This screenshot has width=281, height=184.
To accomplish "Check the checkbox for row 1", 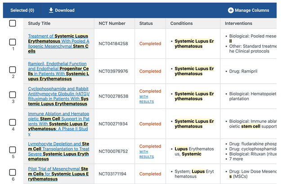I will pyautogui.click(x=13, y=42).
